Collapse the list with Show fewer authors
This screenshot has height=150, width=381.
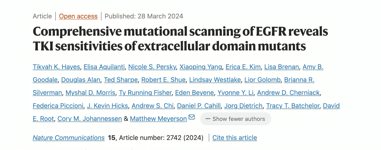coord(236,119)
